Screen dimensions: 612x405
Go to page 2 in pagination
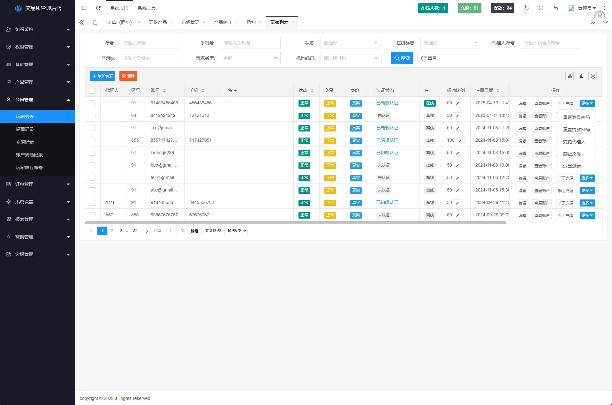point(112,230)
